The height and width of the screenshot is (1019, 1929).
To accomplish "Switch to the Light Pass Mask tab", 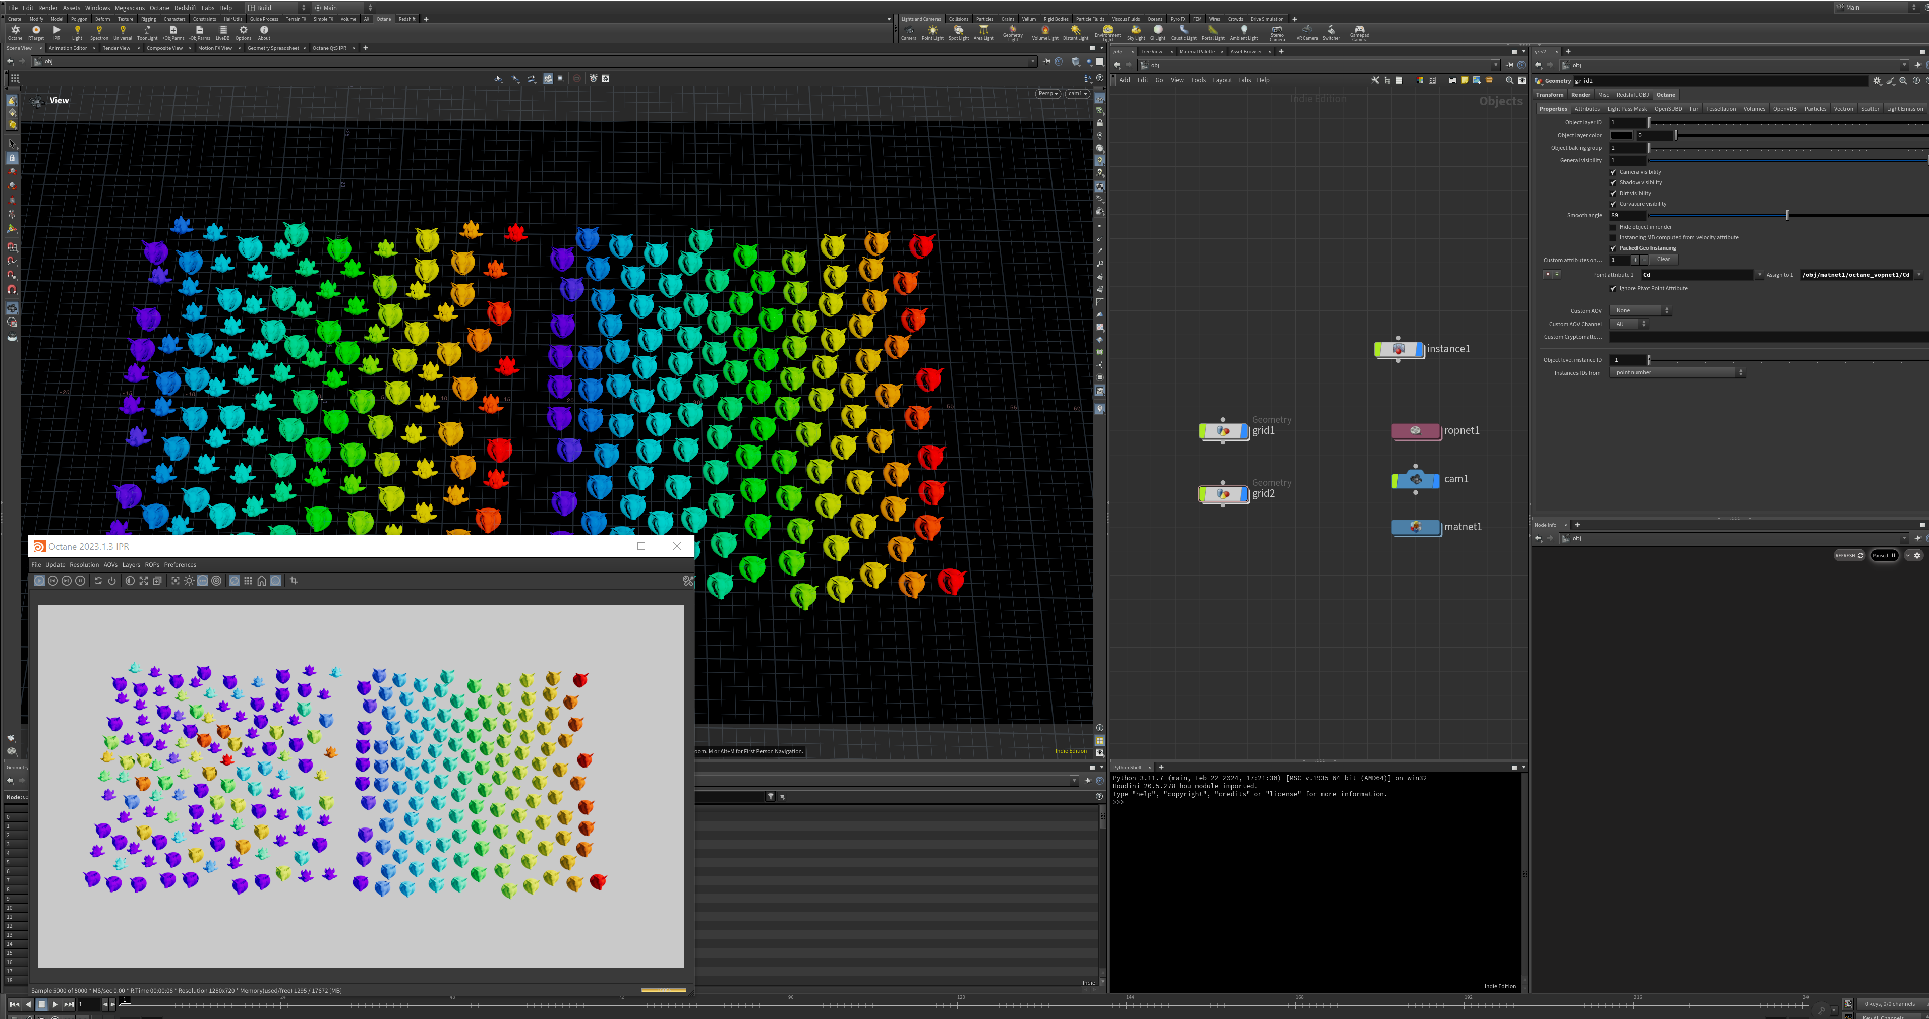I will pyautogui.click(x=1626, y=108).
